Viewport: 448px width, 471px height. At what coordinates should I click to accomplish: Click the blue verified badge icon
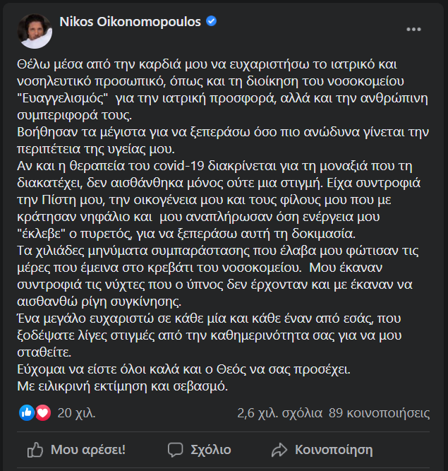211,21
